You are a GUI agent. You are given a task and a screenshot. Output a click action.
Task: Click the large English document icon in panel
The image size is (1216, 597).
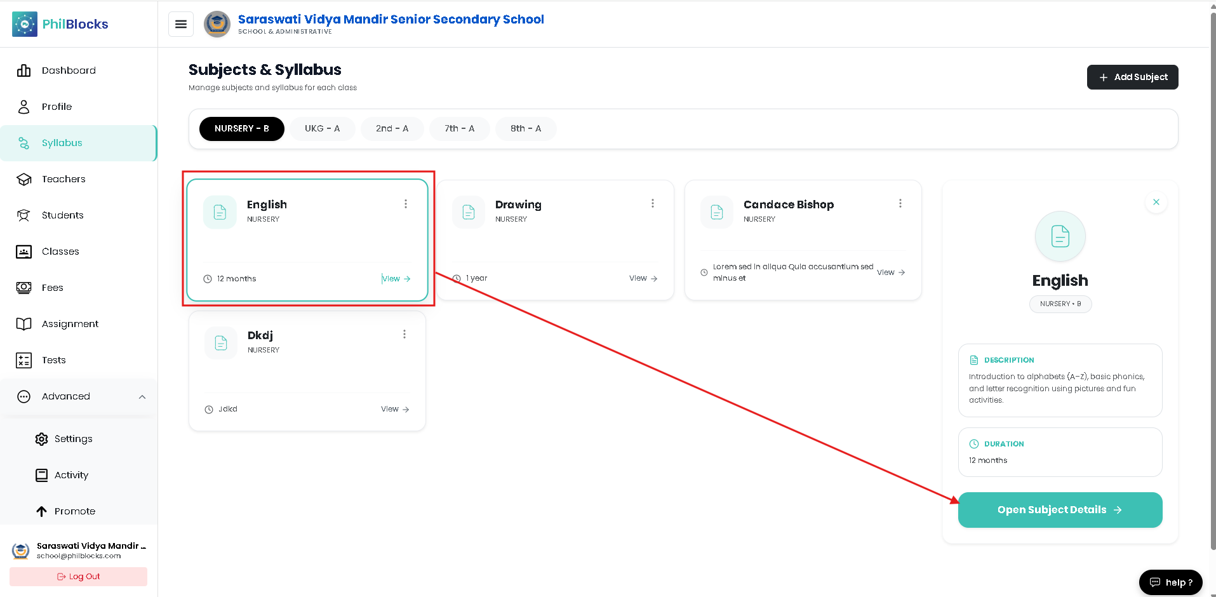[1060, 236]
